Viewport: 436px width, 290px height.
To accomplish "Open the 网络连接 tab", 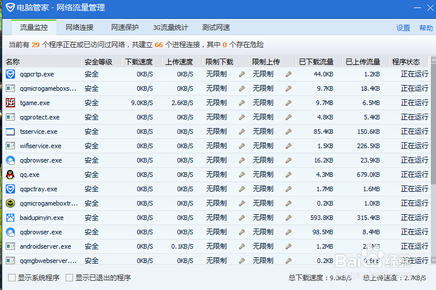I will tap(79, 27).
